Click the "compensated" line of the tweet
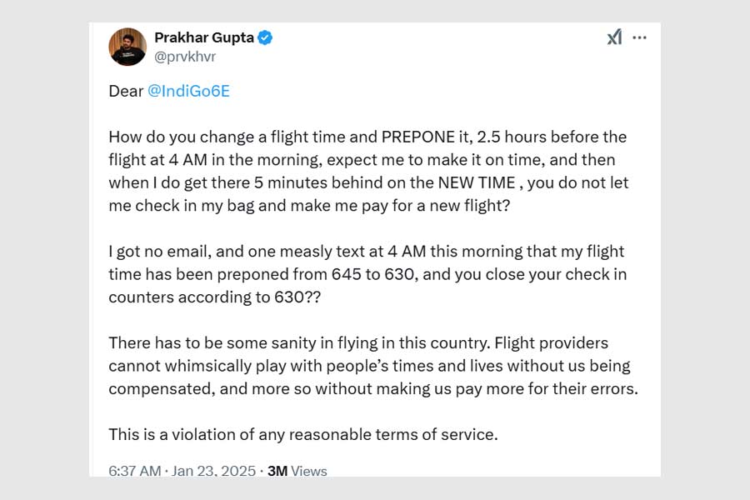The image size is (750, 500). pyautogui.click(x=372, y=388)
